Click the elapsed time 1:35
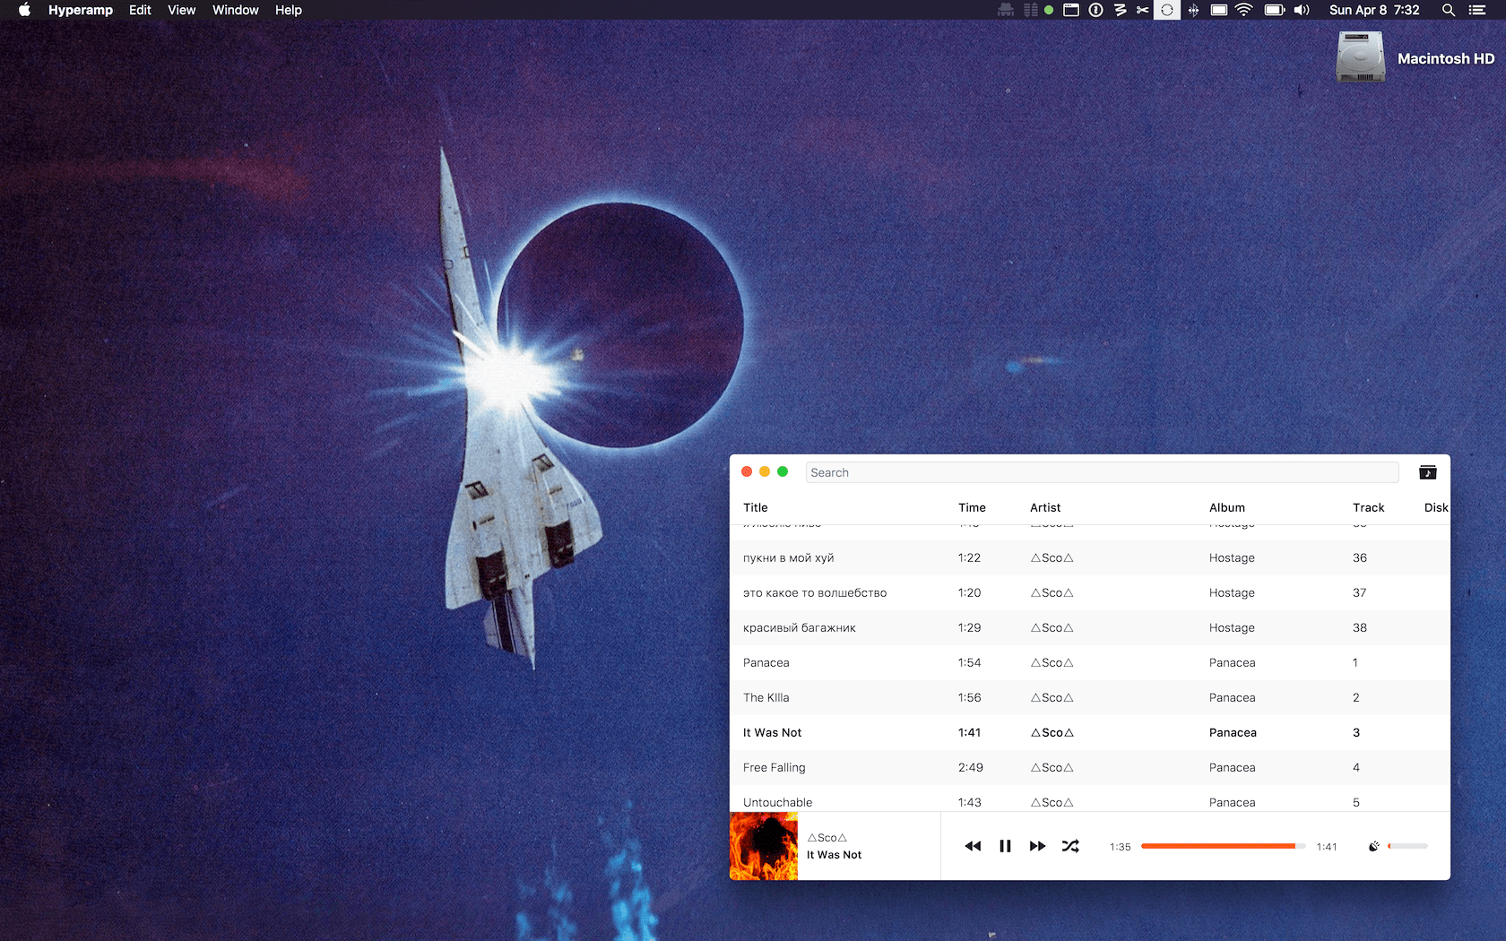Screen dimensions: 1506x941 (1121, 847)
